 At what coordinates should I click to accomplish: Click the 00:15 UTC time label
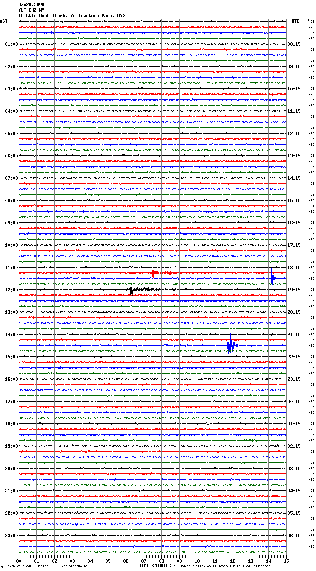(294, 402)
